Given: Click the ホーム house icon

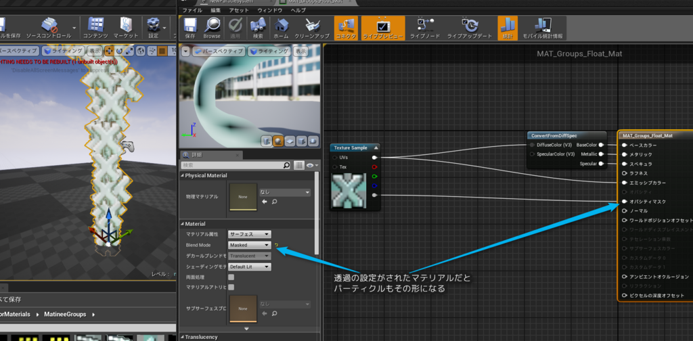Looking at the screenshot, I should pyautogui.click(x=281, y=28).
